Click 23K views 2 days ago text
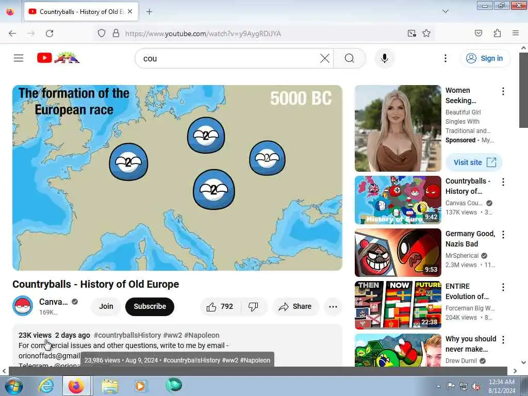Viewport: 528px width, 396px height. 54,335
